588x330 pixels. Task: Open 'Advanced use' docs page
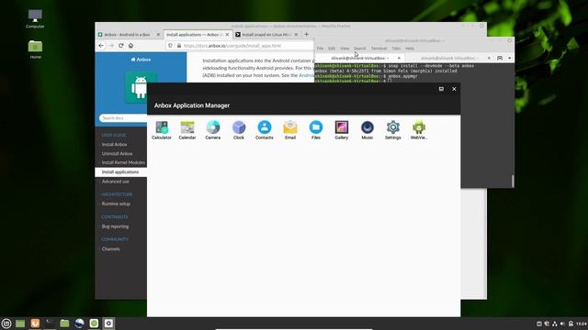tap(115, 181)
